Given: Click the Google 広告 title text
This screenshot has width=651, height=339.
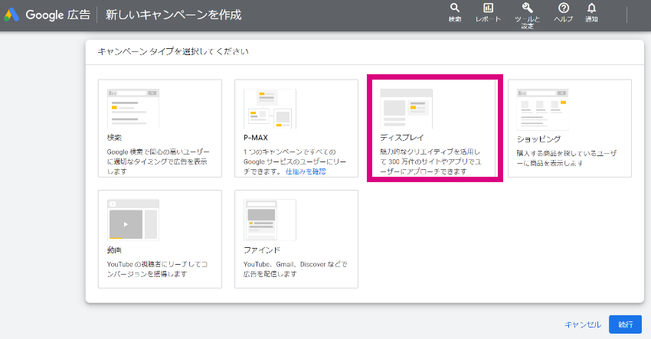Looking at the screenshot, I should coord(57,15).
